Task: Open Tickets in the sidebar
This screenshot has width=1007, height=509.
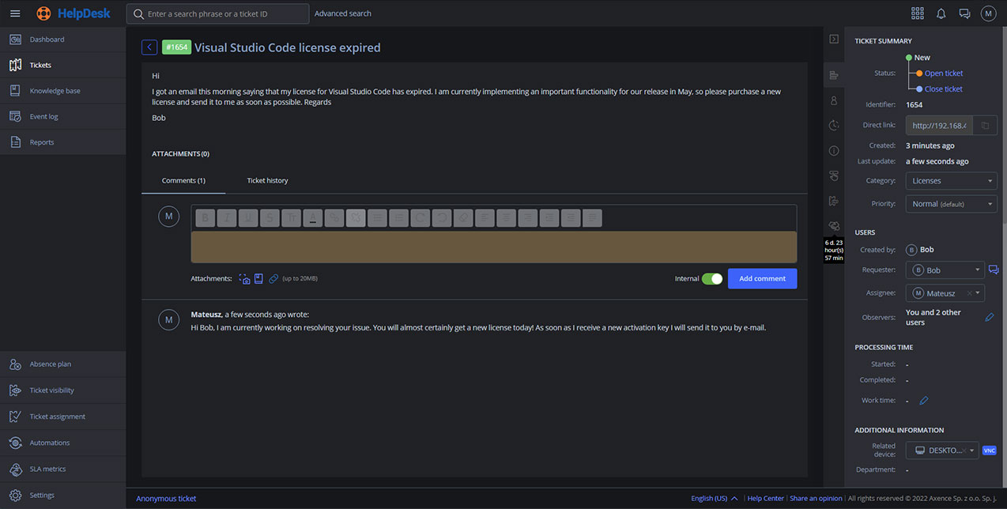Action: click(x=63, y=66)
